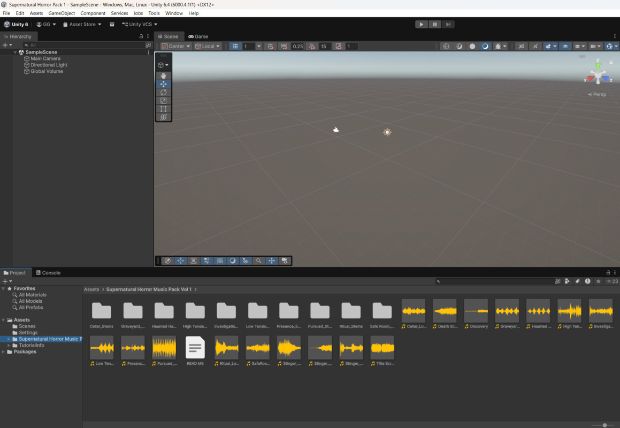Toggle the Scene orientation gizmo lock
This screenshot has height=428, width=620.
coord(611,63)
